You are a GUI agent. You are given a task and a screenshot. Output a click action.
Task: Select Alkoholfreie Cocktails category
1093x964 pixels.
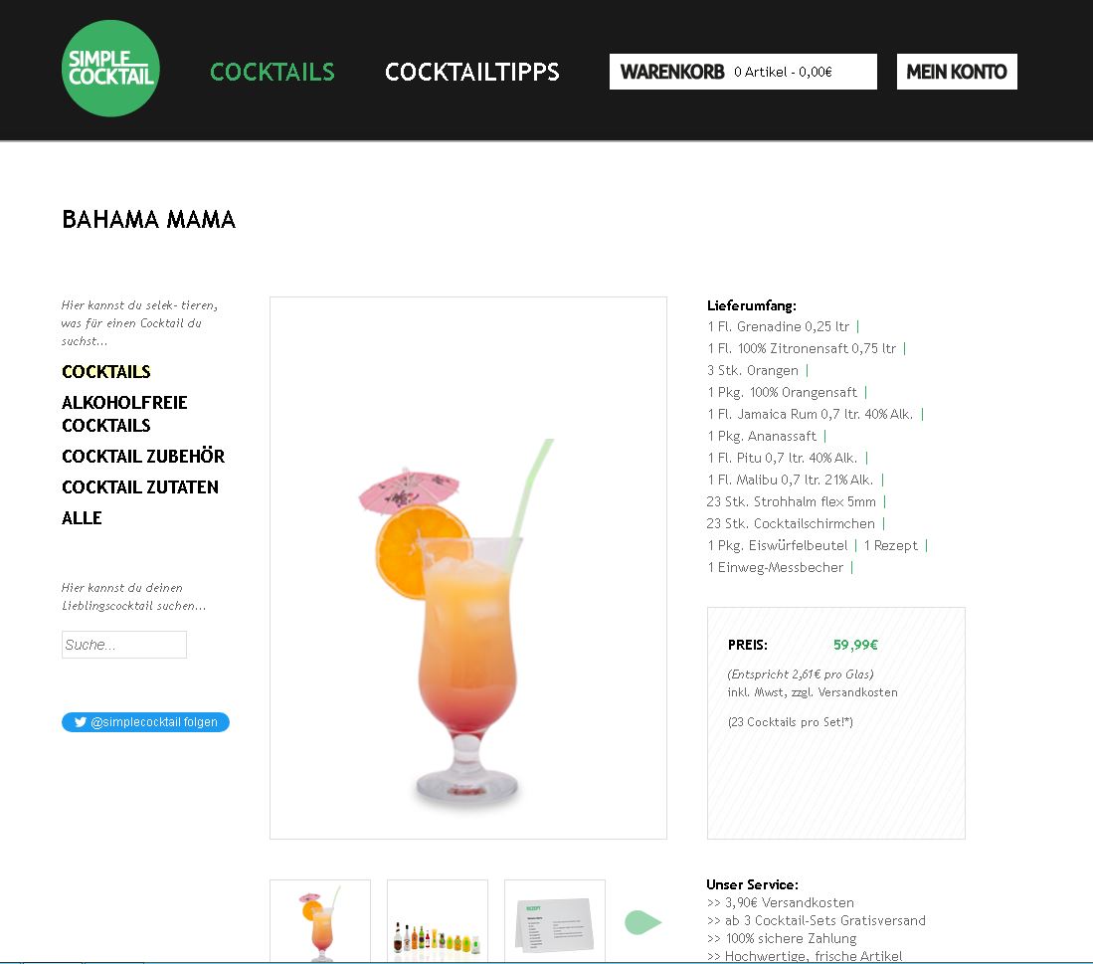[124, 414]
